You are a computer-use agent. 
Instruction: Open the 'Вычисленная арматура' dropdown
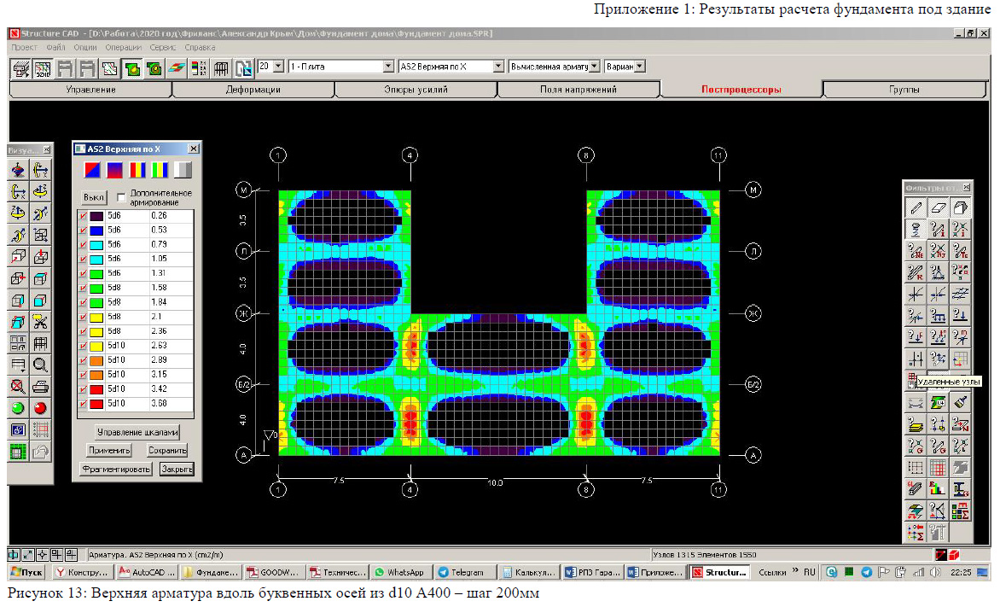pos(595,67)
